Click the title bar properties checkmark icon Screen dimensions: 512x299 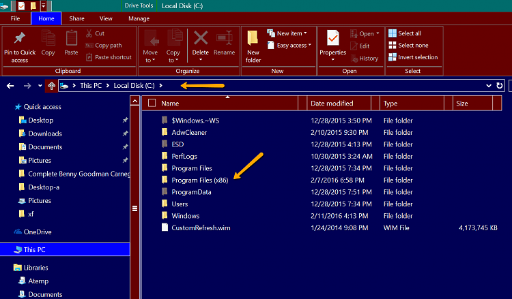(21, 5)
